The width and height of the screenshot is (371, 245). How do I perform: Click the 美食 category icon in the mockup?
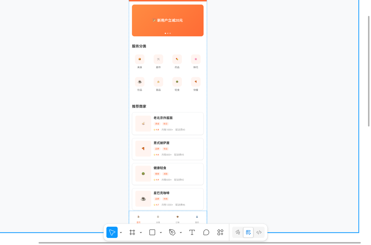140,59
